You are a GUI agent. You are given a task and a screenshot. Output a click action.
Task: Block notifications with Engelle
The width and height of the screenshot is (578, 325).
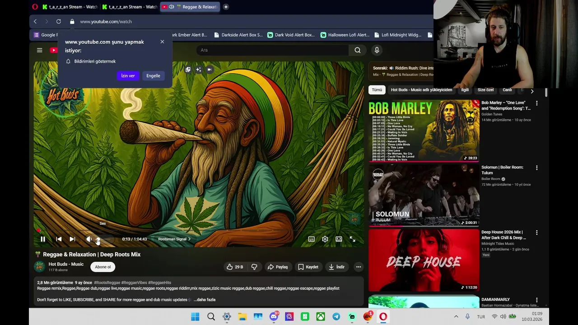pos(153,76)
